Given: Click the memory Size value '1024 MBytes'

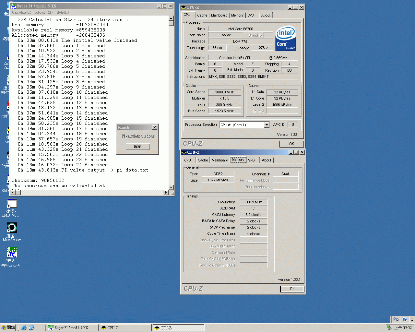Looking at the screenshot, I should [218, 180].
